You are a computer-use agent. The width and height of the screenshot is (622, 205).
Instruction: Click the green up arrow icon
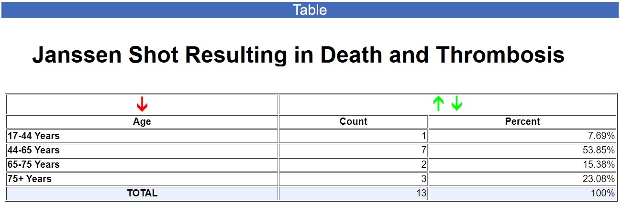point(438,103)
